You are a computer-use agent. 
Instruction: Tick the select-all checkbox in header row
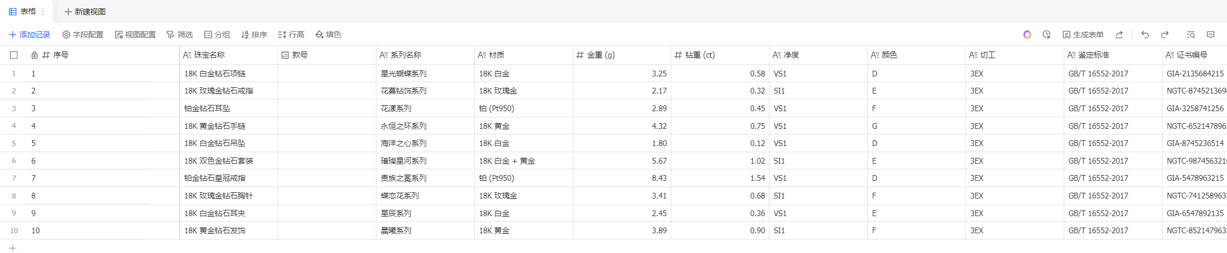pyautogui.click(x=14, y=55)
